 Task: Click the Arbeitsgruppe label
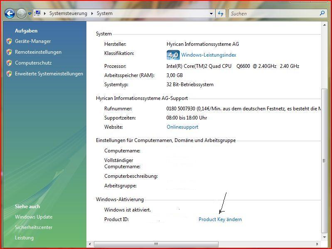coord(120,186)
